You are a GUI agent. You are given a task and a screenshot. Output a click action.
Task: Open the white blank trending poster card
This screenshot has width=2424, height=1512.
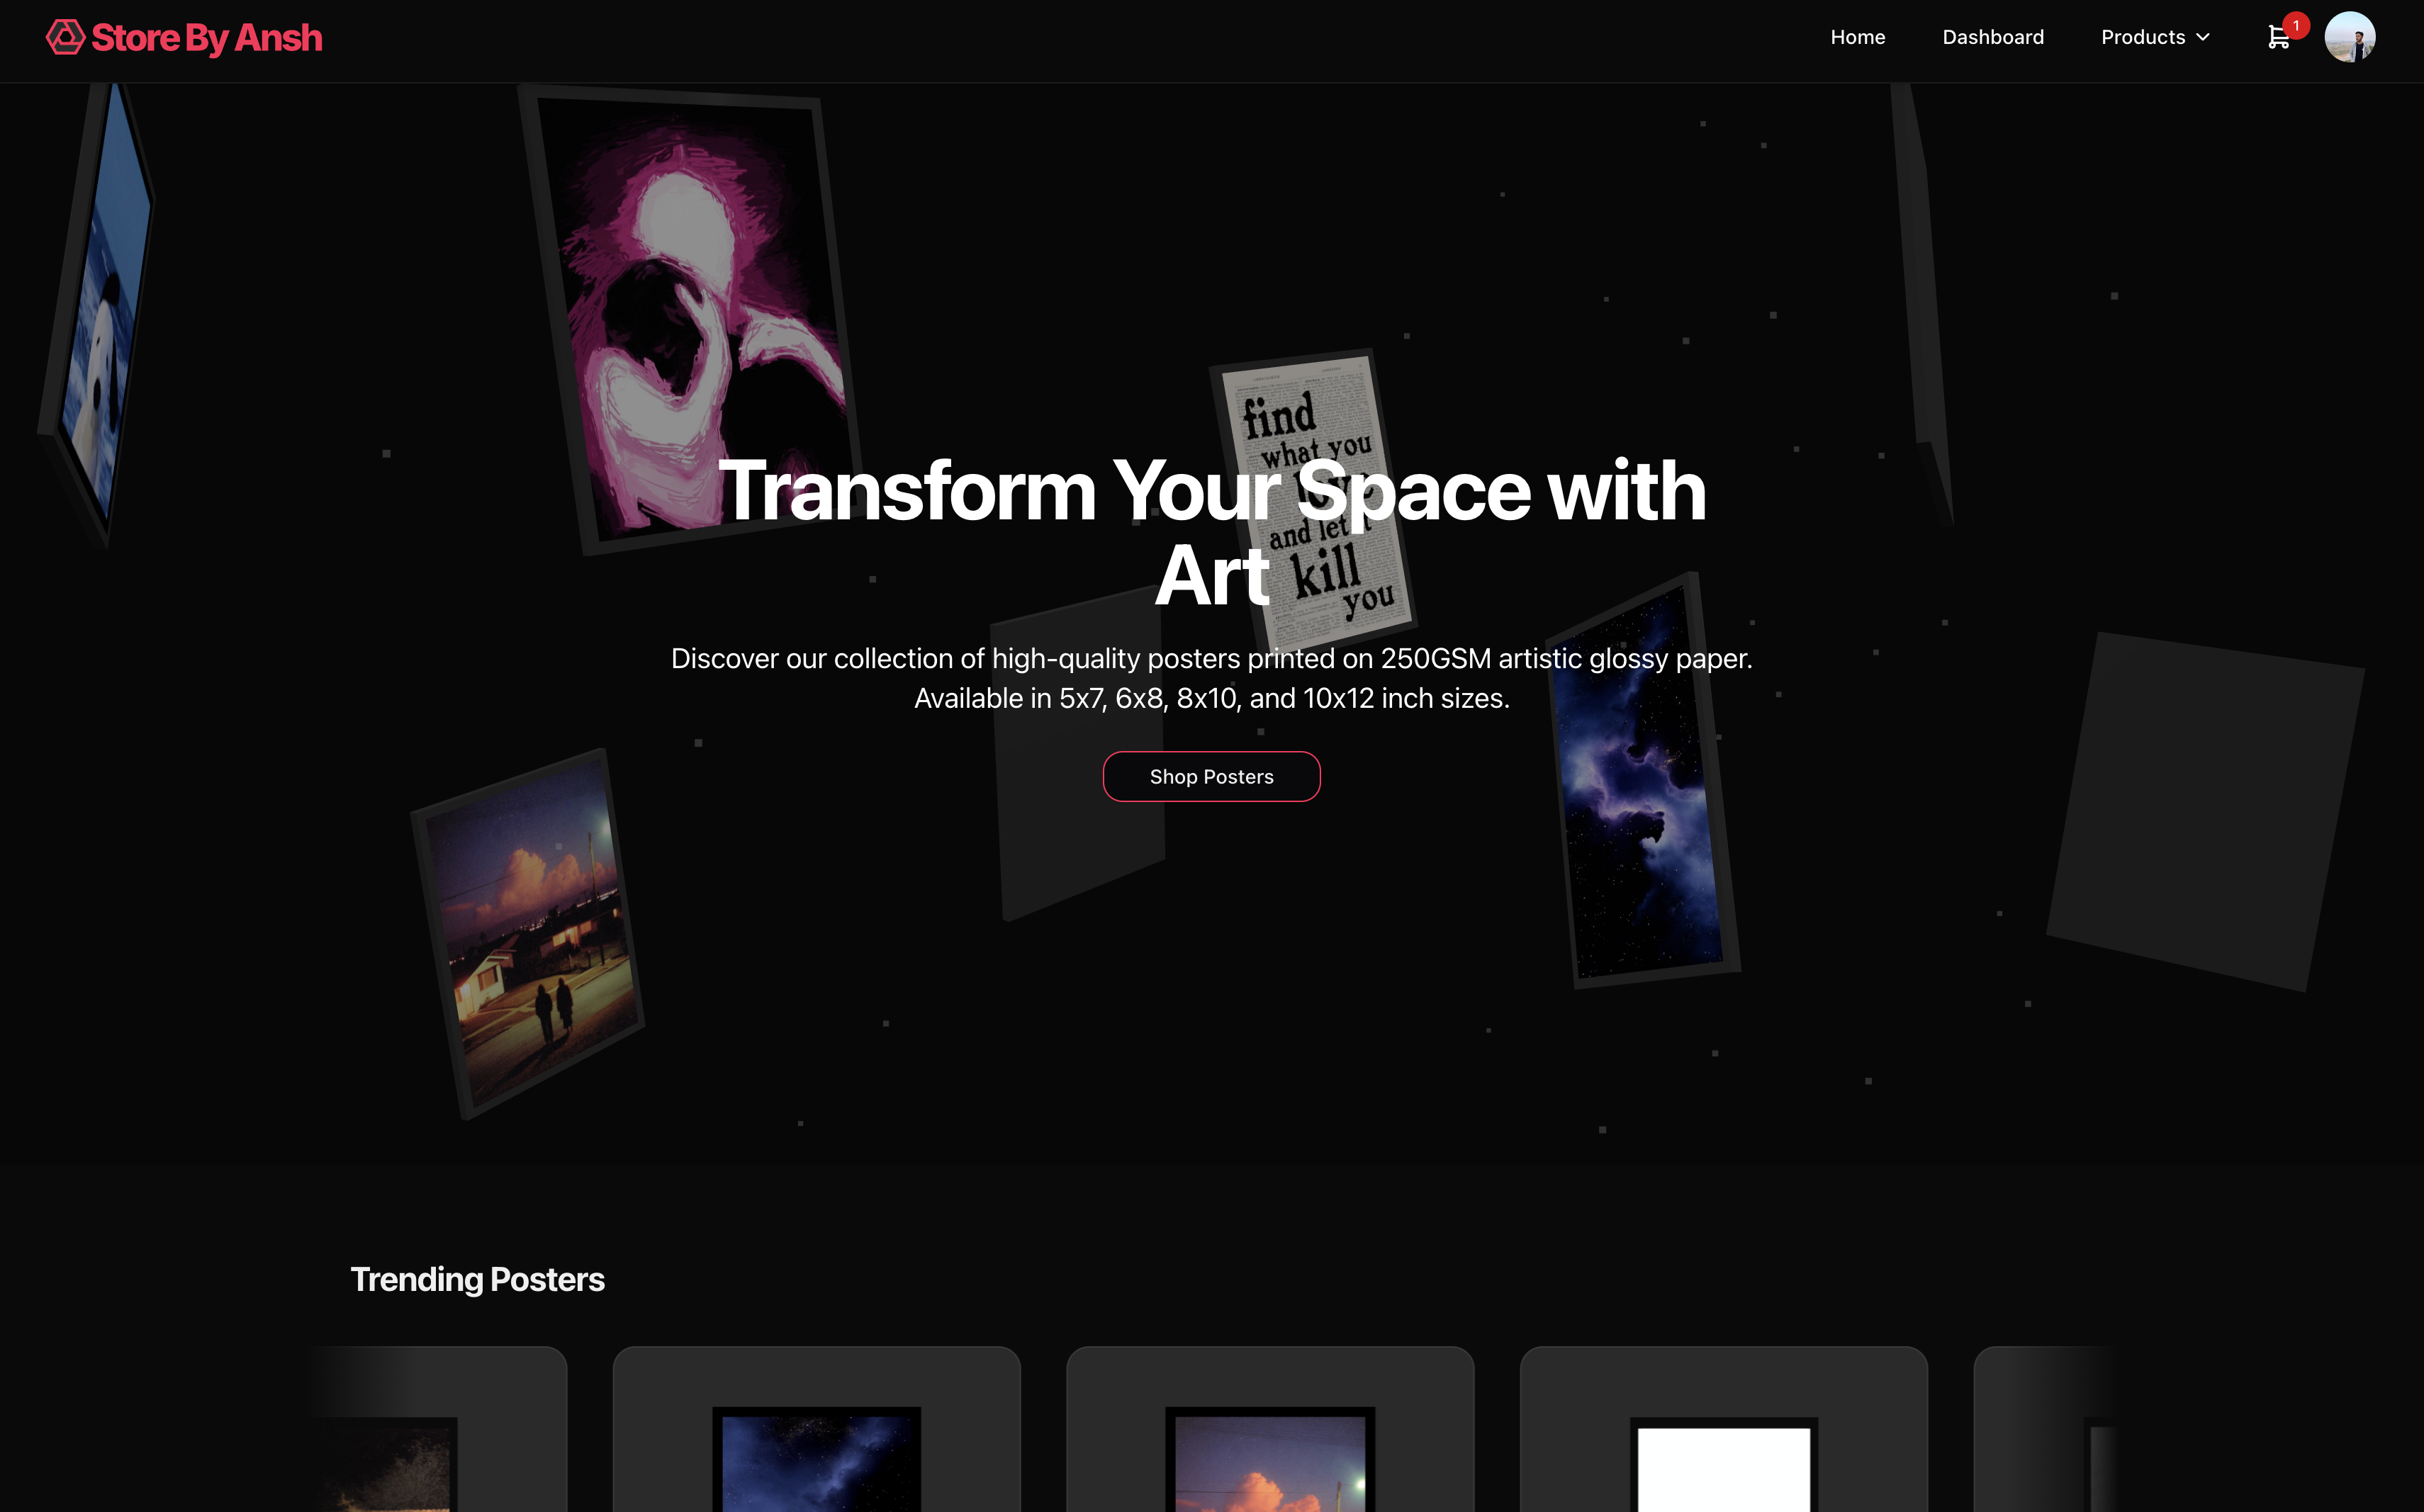[x=1724, y=1430]
